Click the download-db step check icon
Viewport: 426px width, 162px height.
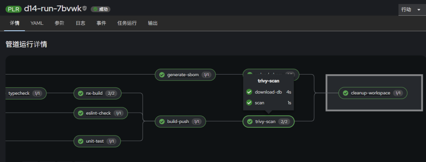(x=249, y=92)
